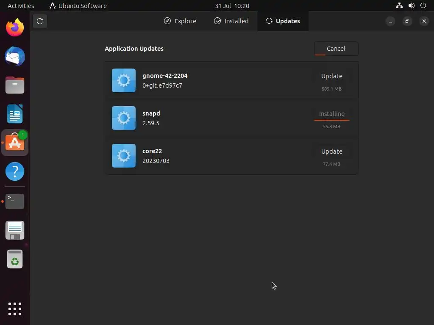Select the gnome-42-2204 package name
Screen dimensions: 434x325
pyautogui.click(x=165, y=76)
